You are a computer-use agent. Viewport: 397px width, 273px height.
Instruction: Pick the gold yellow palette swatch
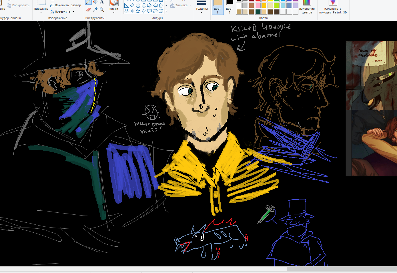(264, 5)
